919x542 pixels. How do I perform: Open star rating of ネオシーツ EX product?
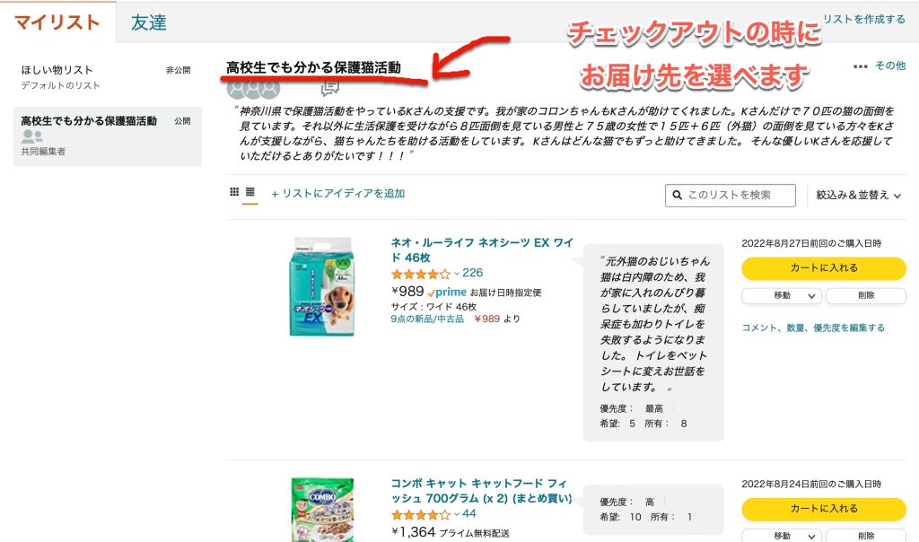pos(421,274)
